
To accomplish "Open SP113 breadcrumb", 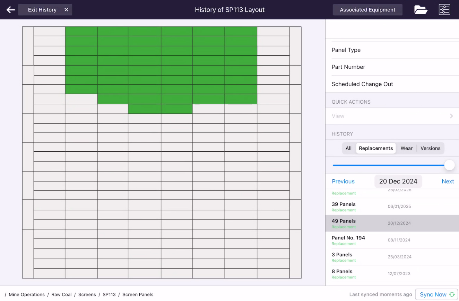I will (109, 294).
